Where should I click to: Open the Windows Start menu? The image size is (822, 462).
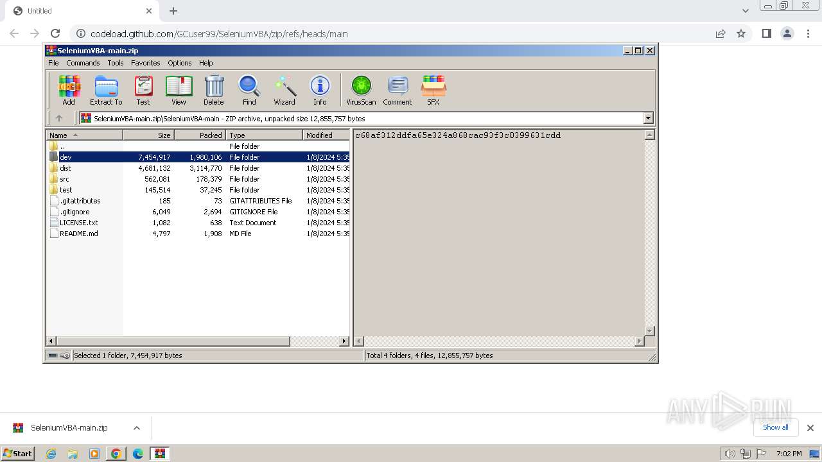point(18,453)
